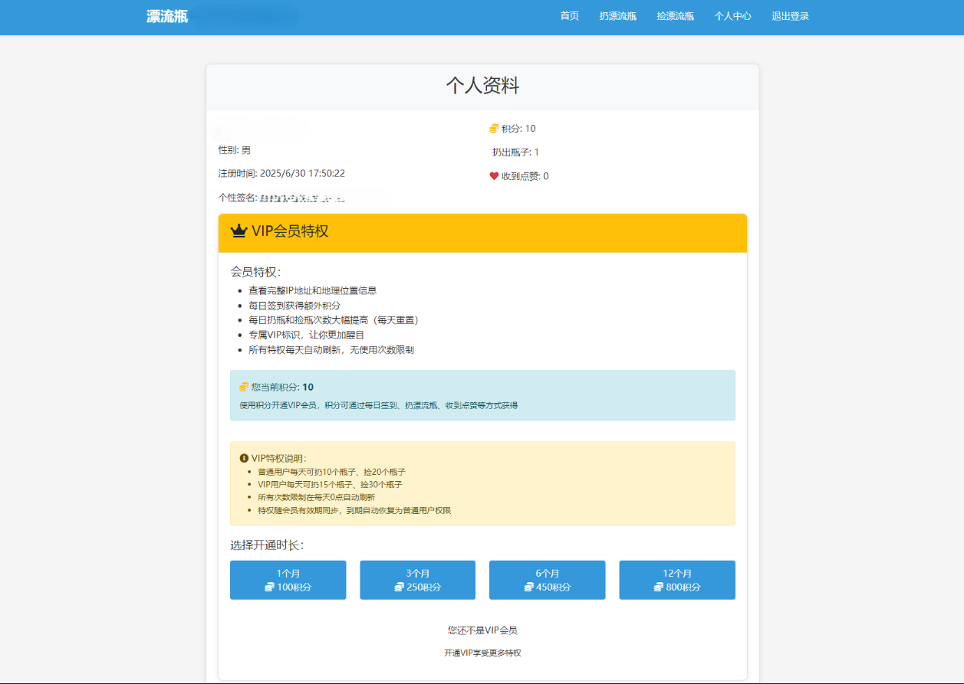This screenshot has height=684, width=964.
Task: Go to 首页 in the navigation bar
Action: click(x=569, y=16)
